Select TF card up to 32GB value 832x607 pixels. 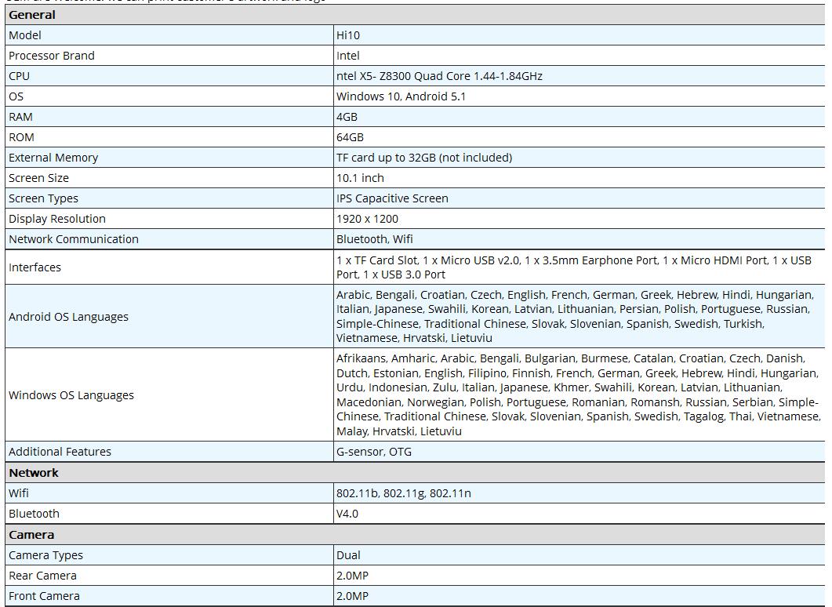pyautogui.click(x=424, y=158)
